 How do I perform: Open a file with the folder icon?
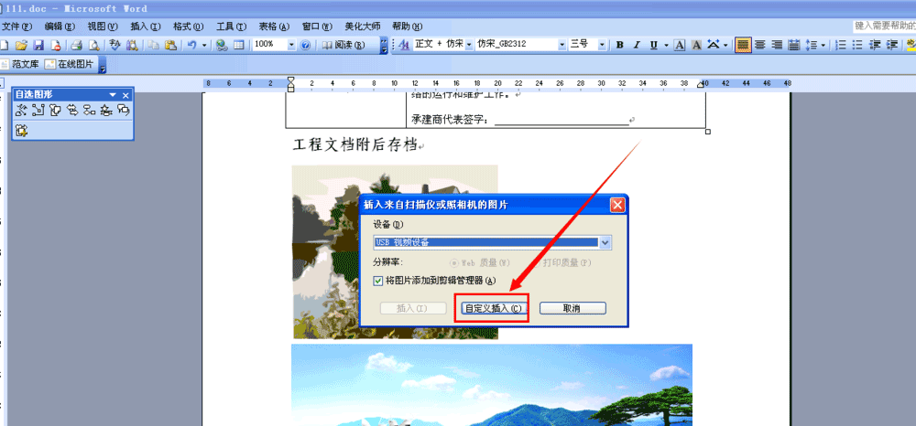point(21,45)
